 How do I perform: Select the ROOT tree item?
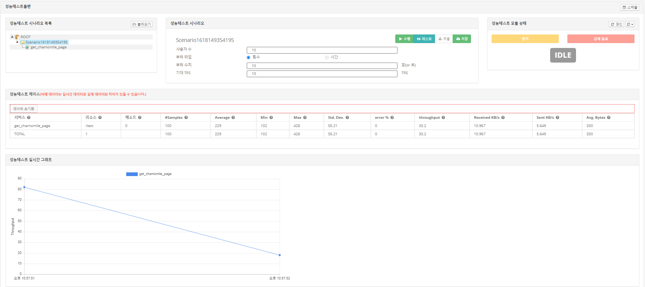click(25, 37)
